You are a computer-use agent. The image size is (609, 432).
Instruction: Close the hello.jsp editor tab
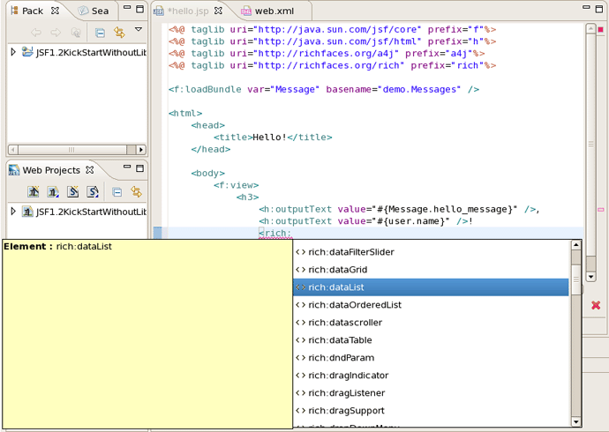click(219, 11)
